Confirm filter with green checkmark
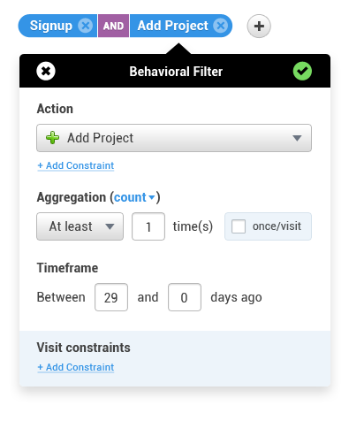 click(302, 71)
